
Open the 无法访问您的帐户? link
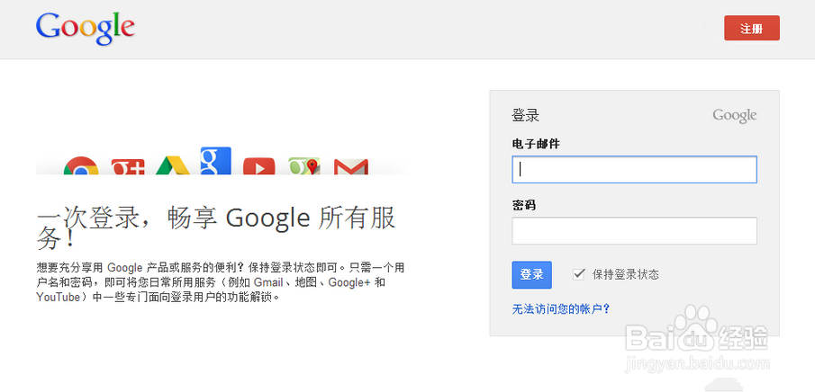561,309
